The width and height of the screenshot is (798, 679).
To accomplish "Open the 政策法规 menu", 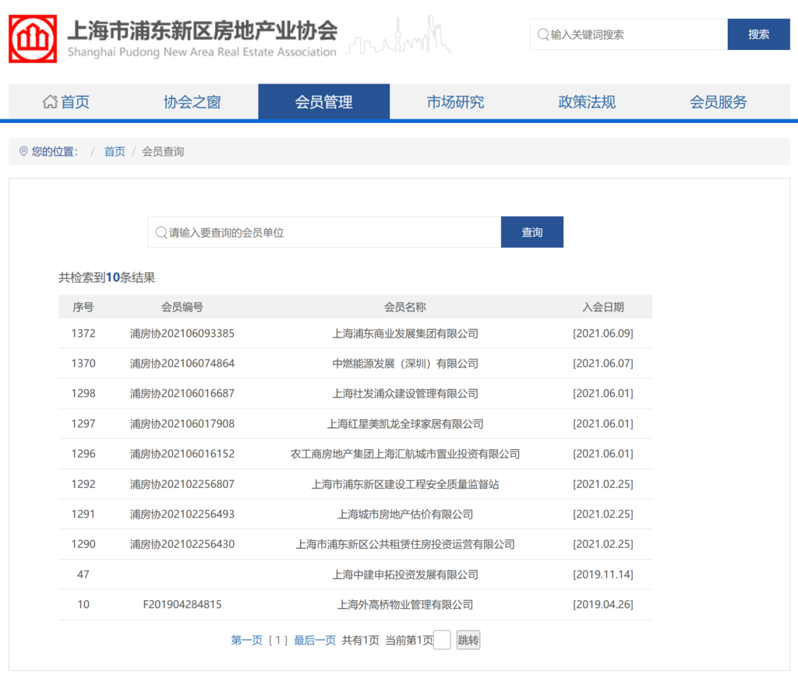I will (587, 102).
